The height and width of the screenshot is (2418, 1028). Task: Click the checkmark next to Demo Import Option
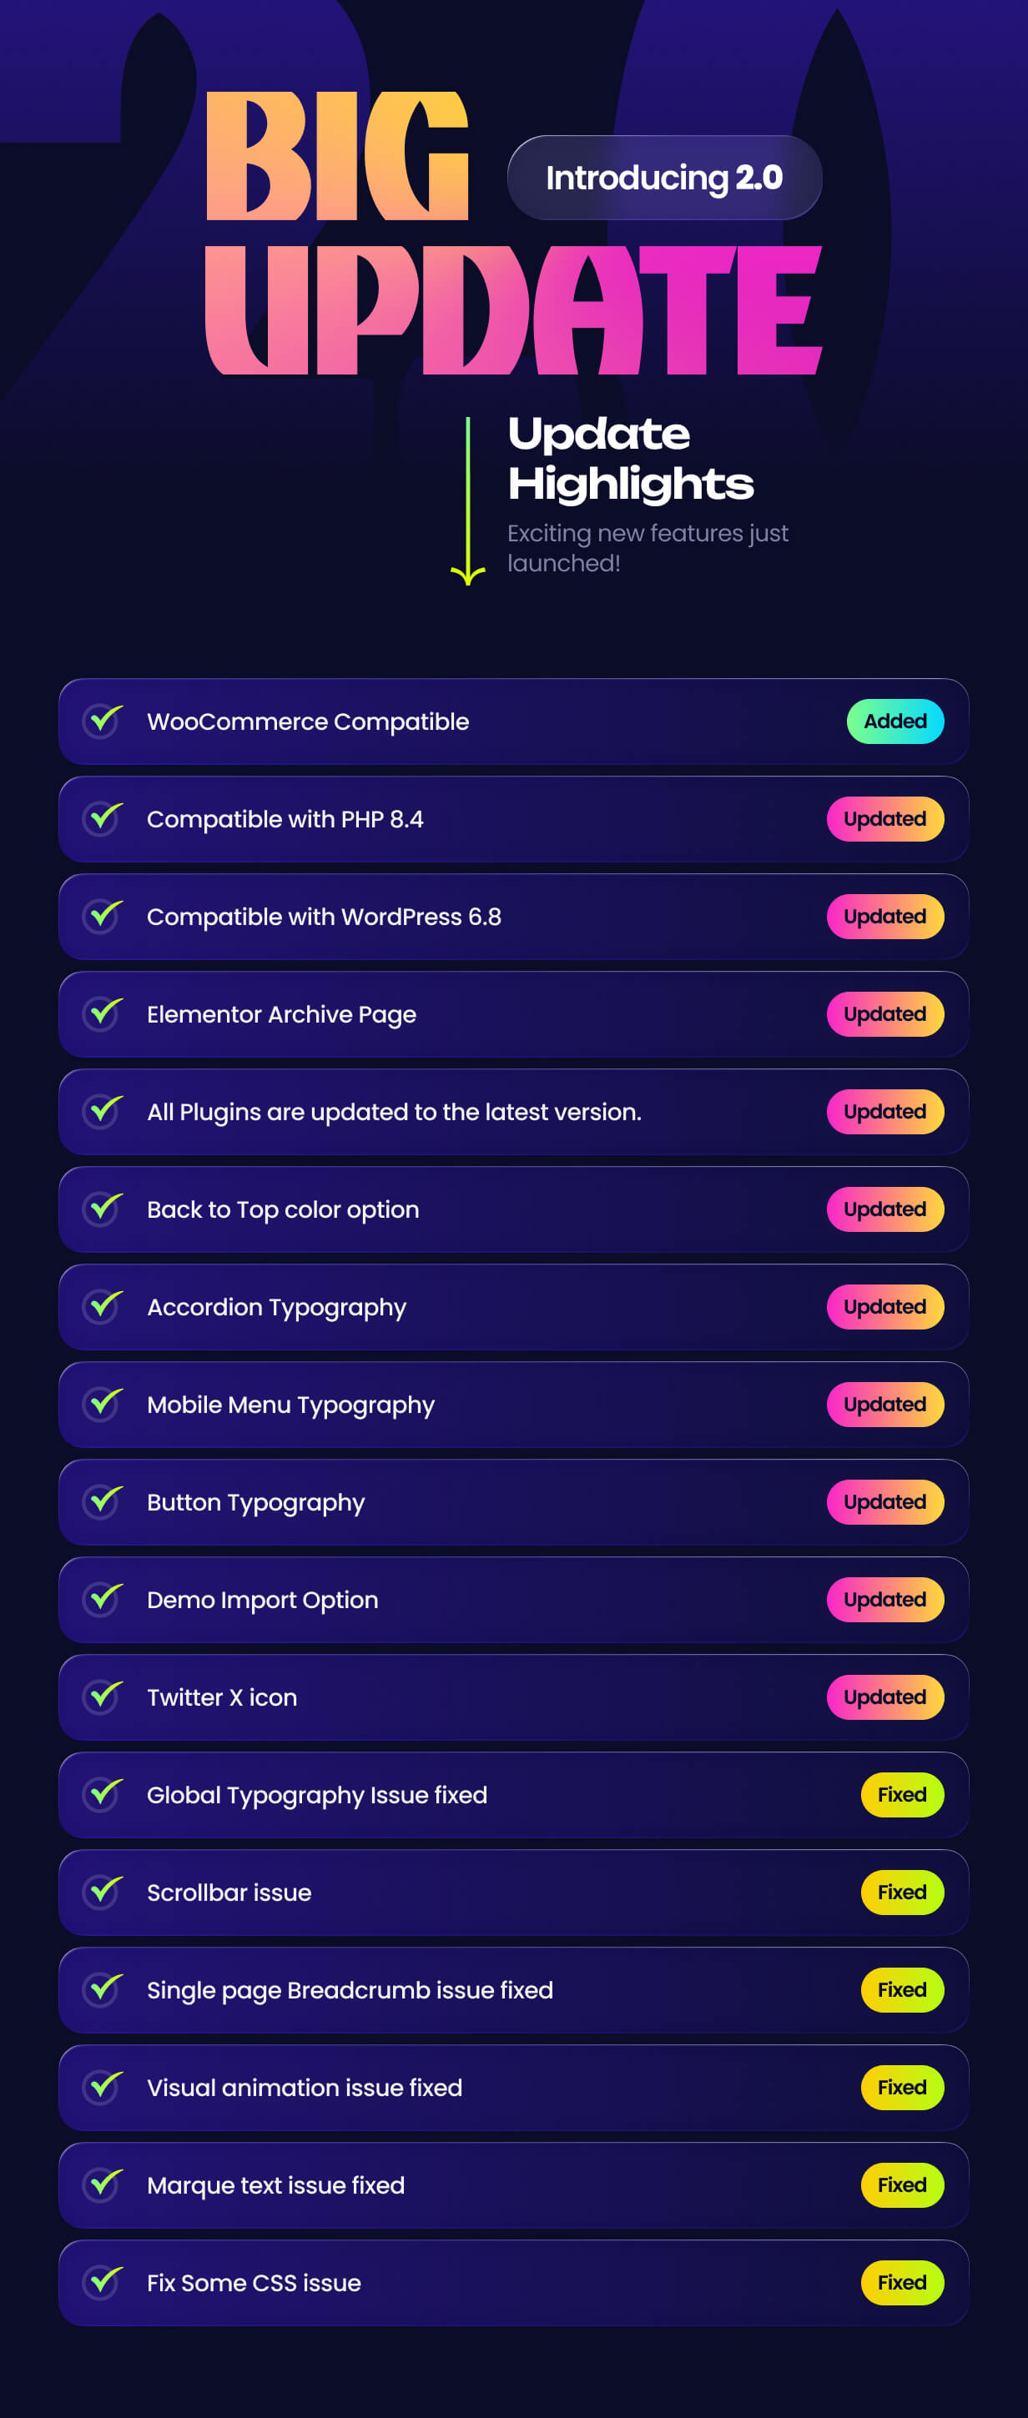[103, 1600]
